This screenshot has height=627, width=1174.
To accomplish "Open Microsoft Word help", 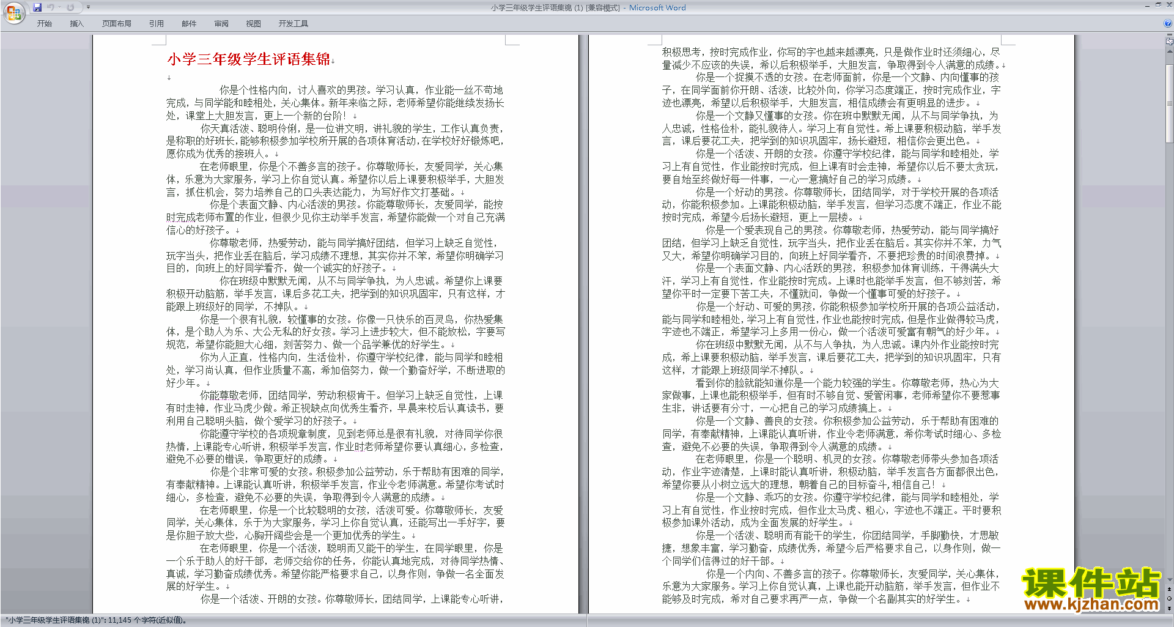I will pyautogui.click(x=1168, y=24).
